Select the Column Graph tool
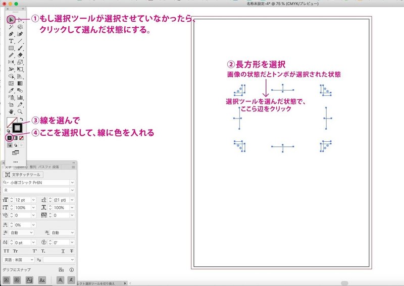Viewport: 404px width, 286px height. click(20, 97)
